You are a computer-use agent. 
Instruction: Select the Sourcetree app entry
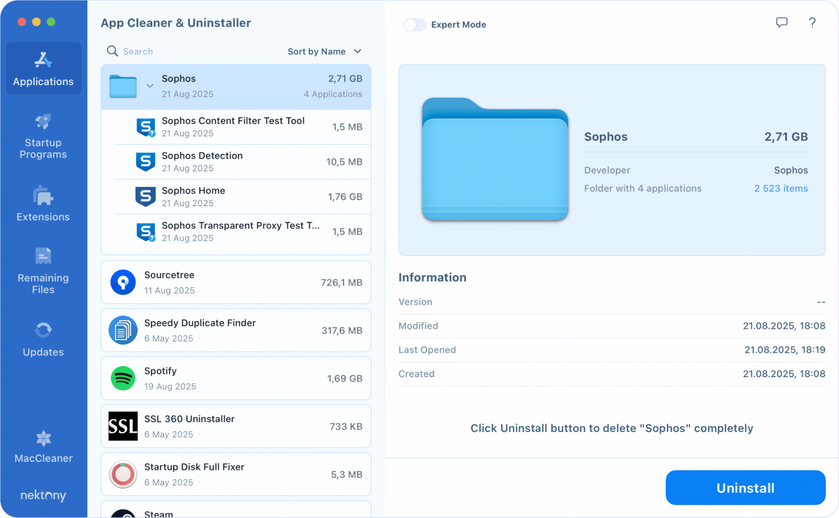pos(235,282)
